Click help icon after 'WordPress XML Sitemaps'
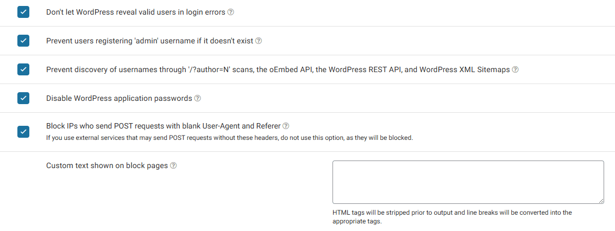This screenshot has width=615, height=231. tap(515, 70)
